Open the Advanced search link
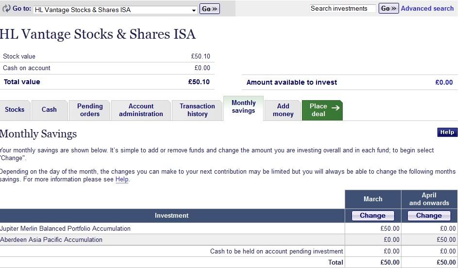Viewport: 467px width, 268px height. click(427, 8)
